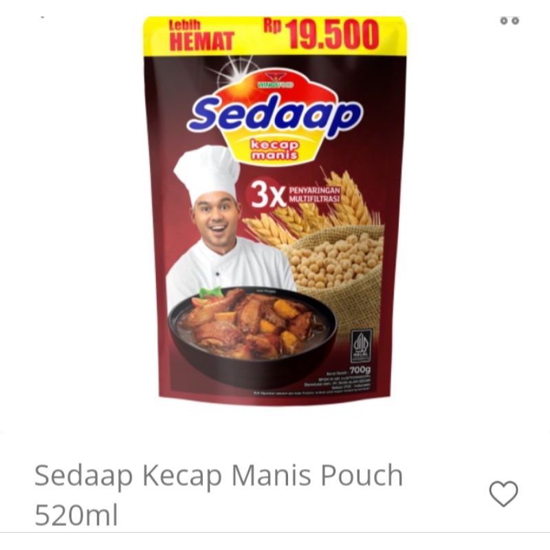Image resolution: width=550 pixels, height=550 pixels.
Task: Click the Halal logo on the pouch
Action: point(361,346)
